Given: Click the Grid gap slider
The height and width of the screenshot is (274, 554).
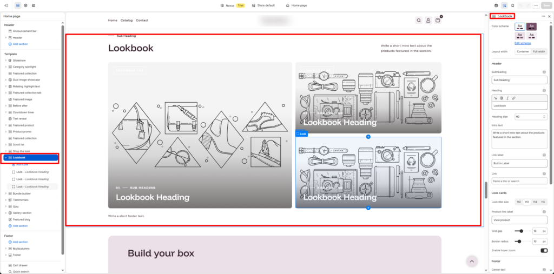Looking at the screenshot, I should pos(522,231).
